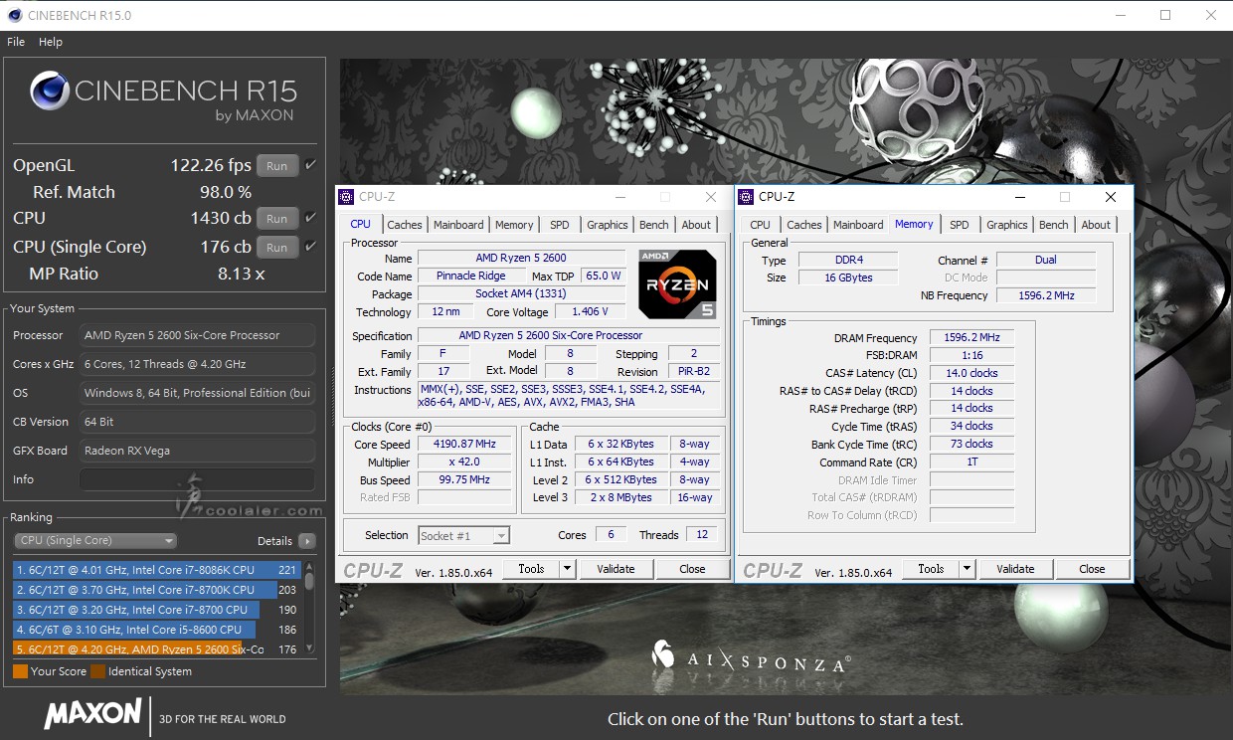Click the left CPU-Z window title icon

coord(346,197)
